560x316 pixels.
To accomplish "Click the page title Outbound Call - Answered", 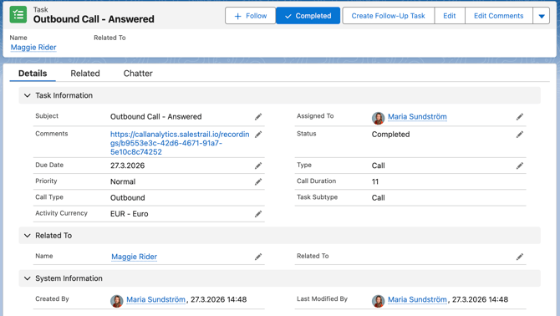I will coord(94,19).
